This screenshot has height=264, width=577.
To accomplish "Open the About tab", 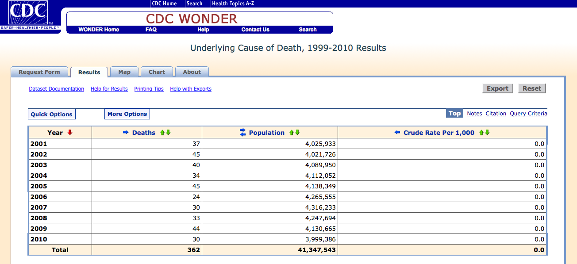I will click(x=192, y=72).
